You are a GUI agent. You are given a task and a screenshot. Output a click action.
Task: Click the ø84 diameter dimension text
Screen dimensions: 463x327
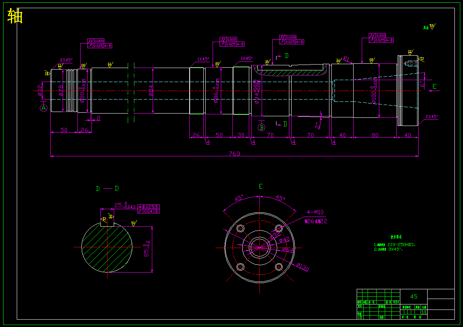coord(151,91)
